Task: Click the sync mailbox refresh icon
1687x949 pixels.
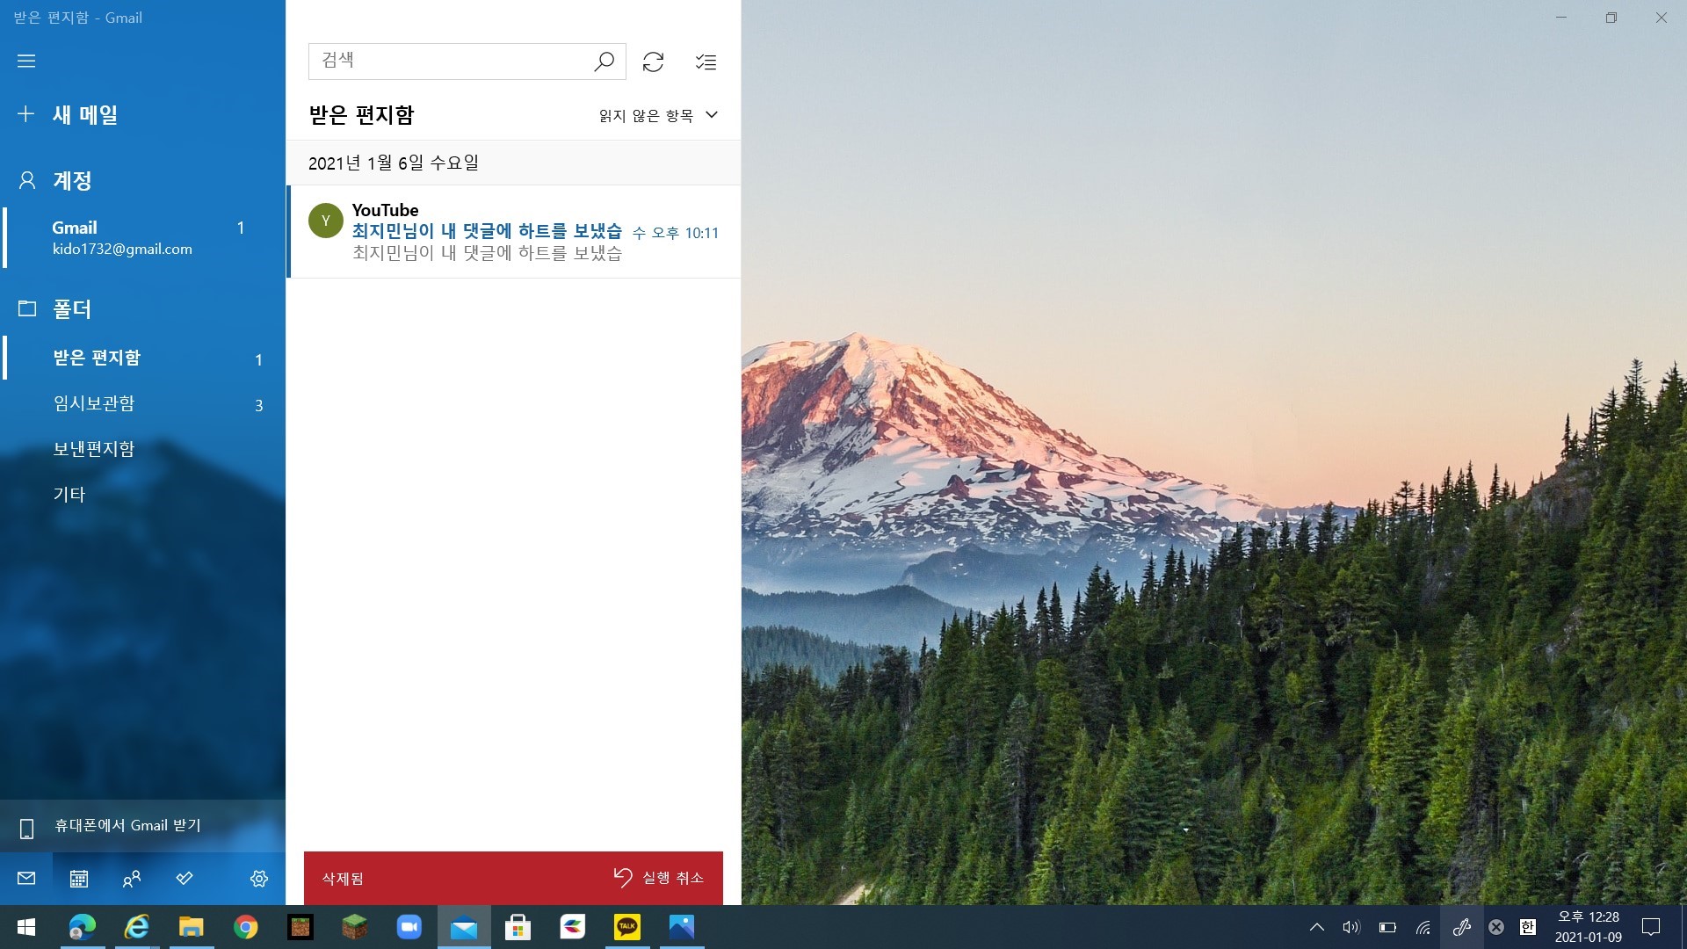Action: click(653, 62)
